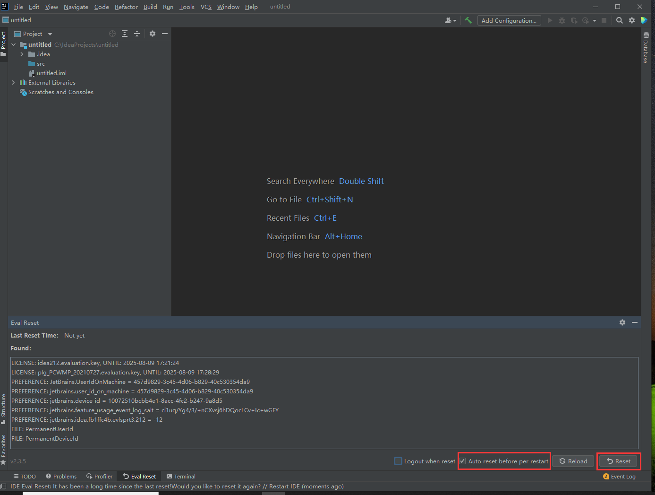
Task: Open the Edit menu
Action: pos(34,7)
